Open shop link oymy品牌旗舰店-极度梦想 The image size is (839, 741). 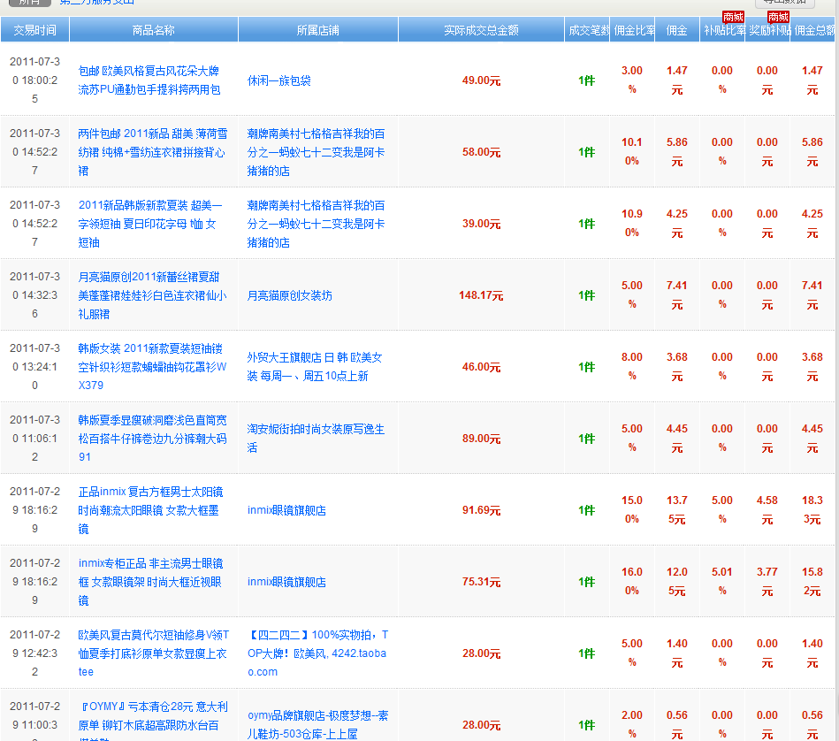(318, 724)
